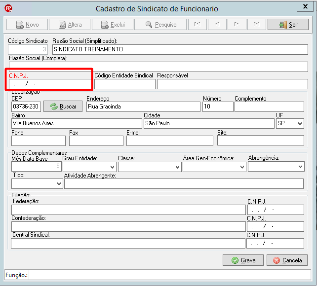This screenshot has width=317, height=286.
Task: Click the Cidade field
Action: (209, 123)
